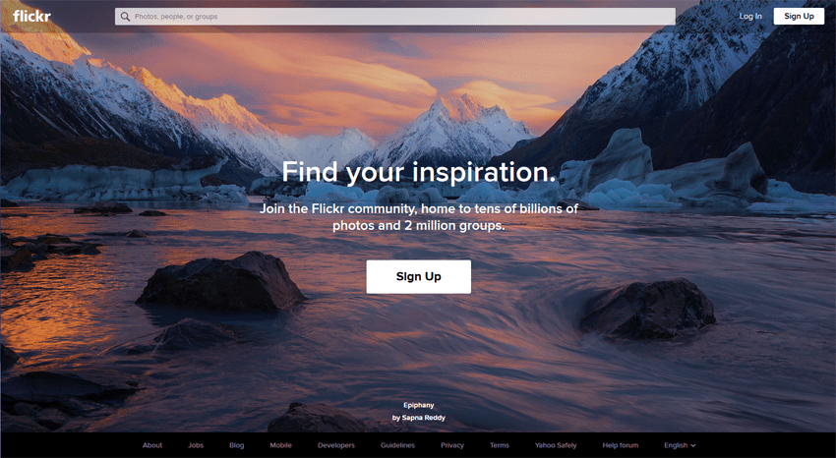Open the Yahoo Safely footer link
Viewport: 836px width, 458px height.
tap(556, 445)
